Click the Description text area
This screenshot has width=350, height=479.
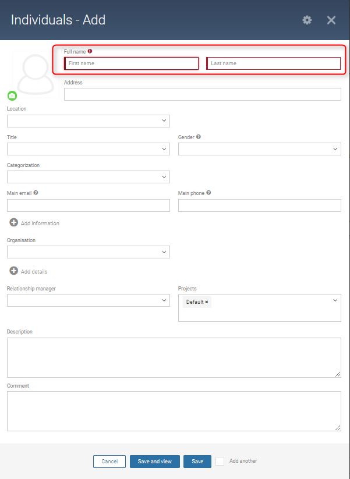(174, 357)
